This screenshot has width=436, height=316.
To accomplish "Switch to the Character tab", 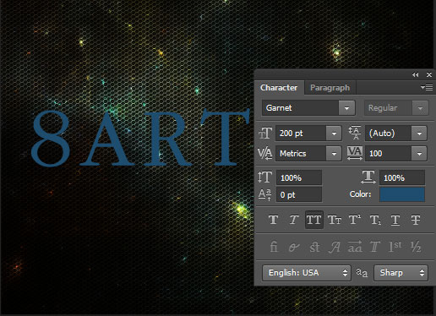I will (279, 88).
